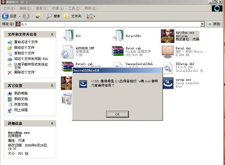Select the CD folder icon beside the dialog
This screenshot has width=225, height=165.
coord(67,98)
